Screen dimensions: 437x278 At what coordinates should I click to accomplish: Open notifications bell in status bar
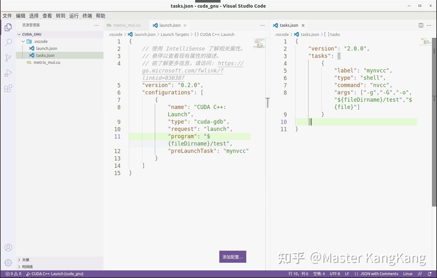(x=430, y=274)
